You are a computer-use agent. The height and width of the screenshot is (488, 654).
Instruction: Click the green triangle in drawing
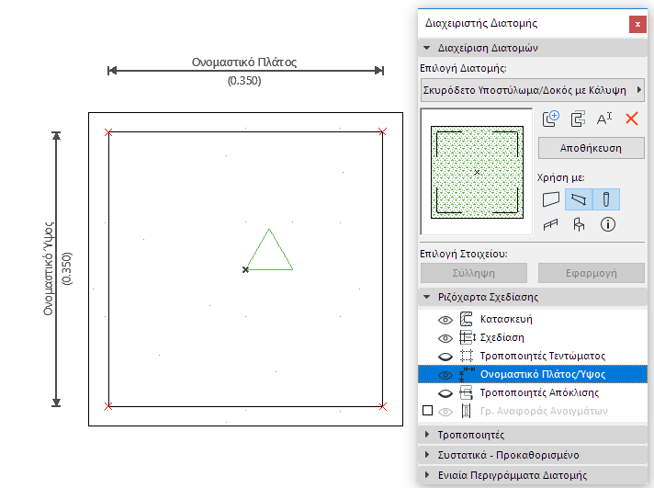[270, 250]
